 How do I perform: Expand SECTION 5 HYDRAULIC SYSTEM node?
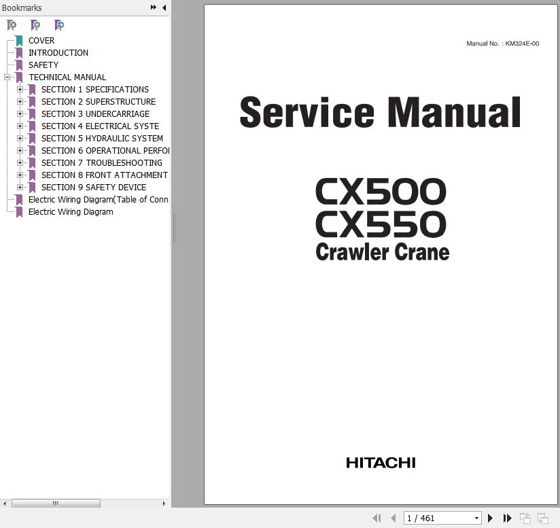[20, 138]
